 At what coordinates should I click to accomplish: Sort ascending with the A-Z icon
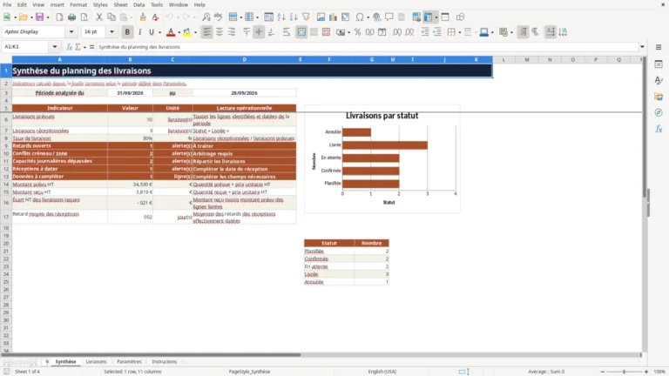(x=281, y=17)
